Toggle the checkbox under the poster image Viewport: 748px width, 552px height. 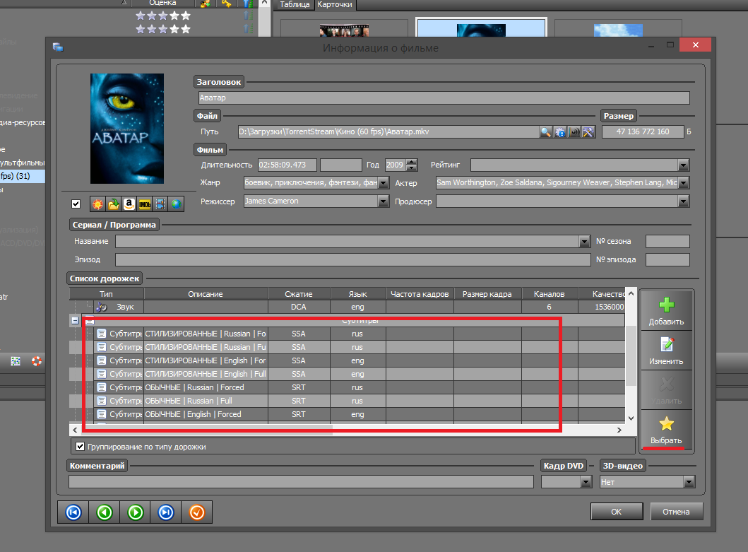pos(76,204)
